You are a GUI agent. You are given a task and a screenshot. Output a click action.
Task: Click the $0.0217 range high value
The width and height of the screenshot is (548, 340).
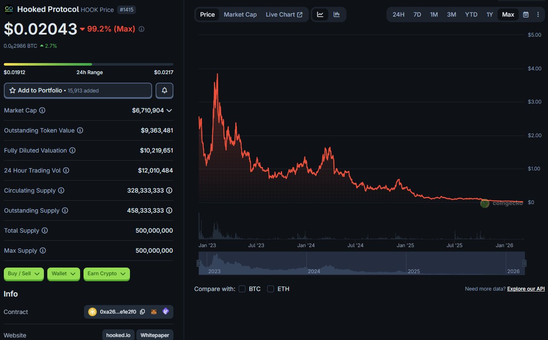click(164, 72)
